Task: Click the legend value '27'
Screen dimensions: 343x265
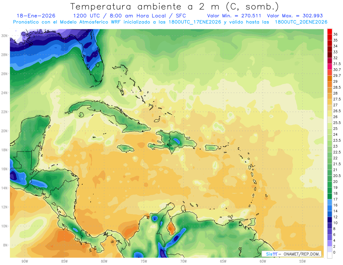Action: (x=336, y=105)
